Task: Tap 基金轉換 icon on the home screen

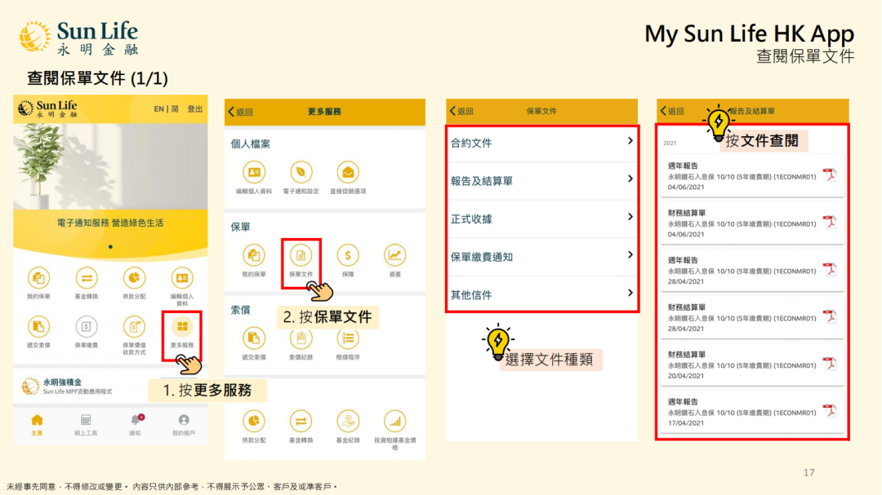Action: [x=86, y=278]
